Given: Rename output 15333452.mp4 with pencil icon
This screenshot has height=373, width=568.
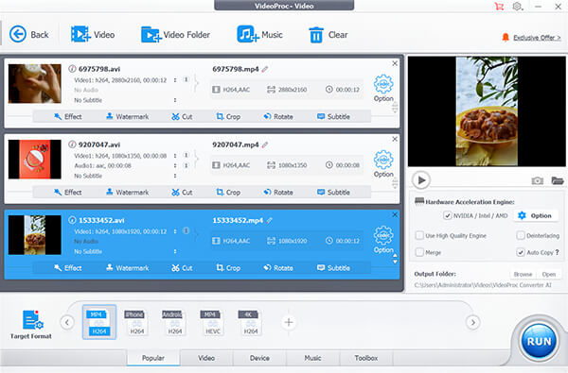Looking at the screenshot, I should tap(269, 220).
